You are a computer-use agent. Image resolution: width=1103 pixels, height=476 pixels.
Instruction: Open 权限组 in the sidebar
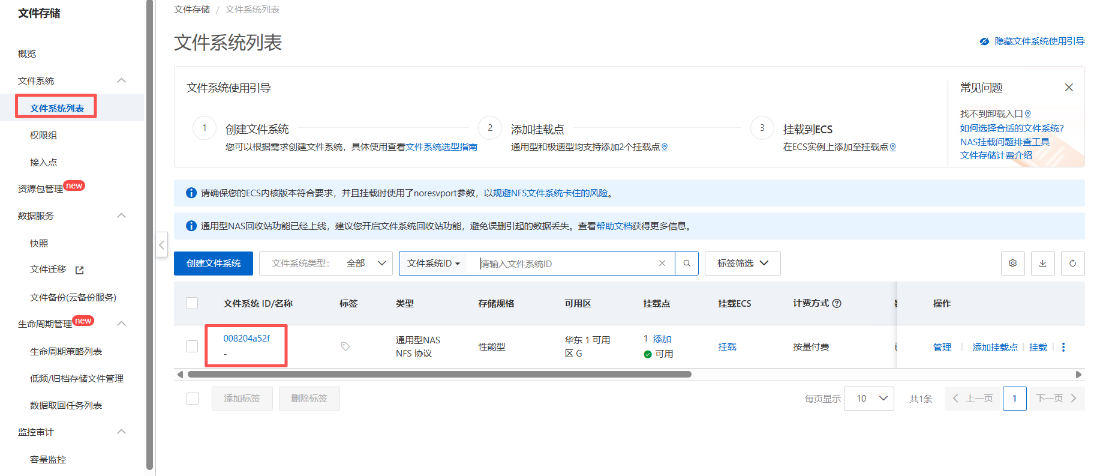pos(44,136)
